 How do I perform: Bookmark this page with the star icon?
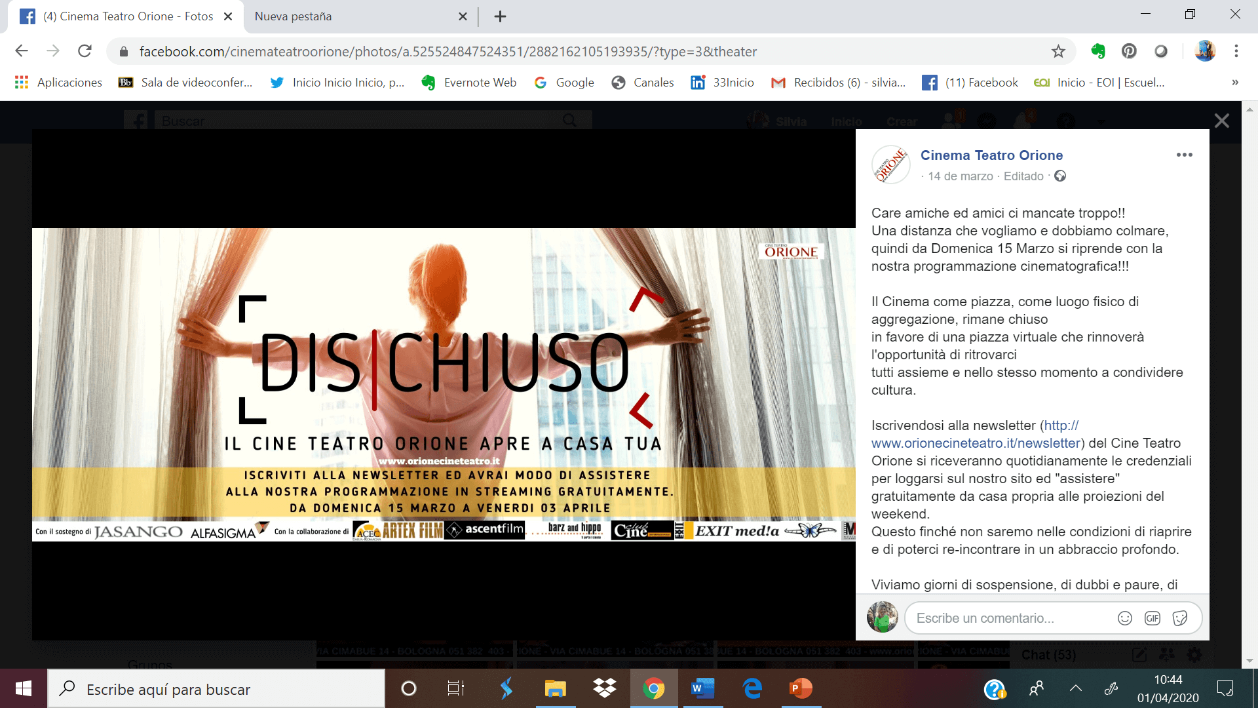point(1058,51)
